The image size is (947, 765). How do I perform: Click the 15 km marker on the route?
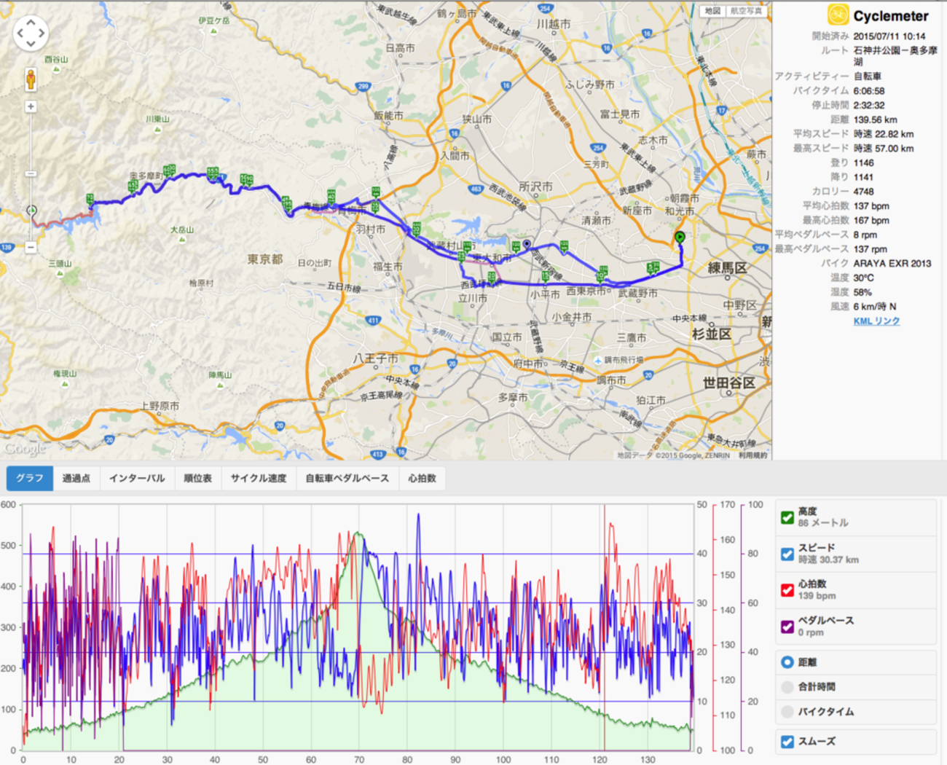(x=546, y=276)
